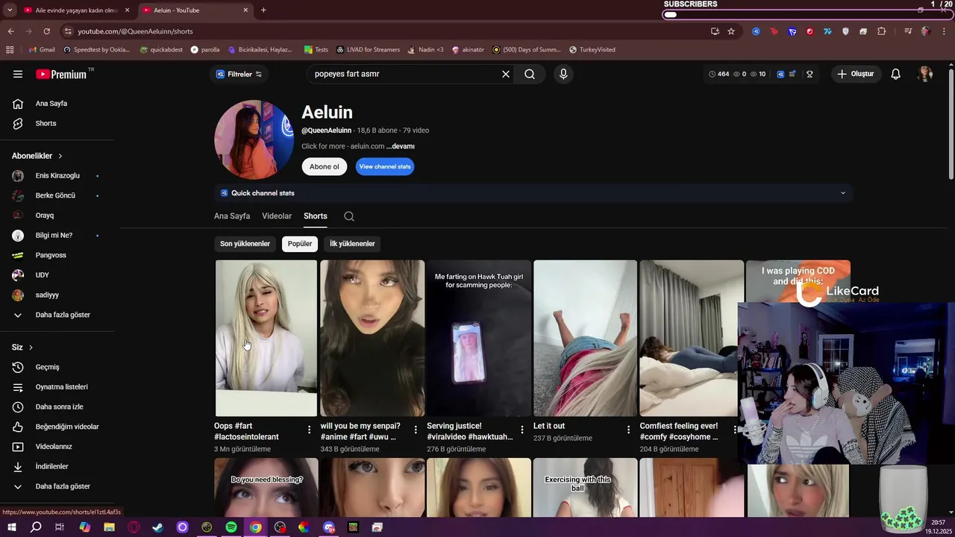Go back in browser history
Screen dimensions: 955x537
[x=10, y=31]
